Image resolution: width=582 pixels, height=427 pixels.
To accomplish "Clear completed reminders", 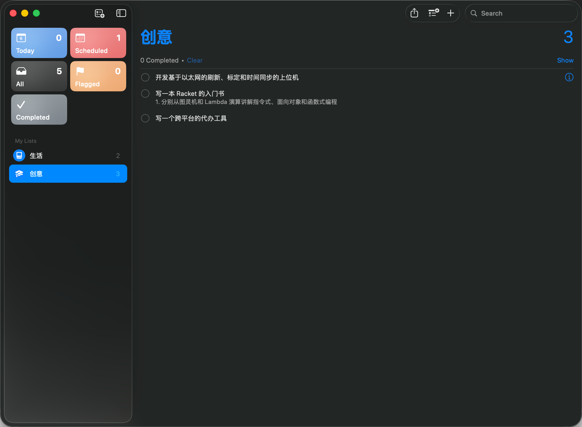I will [x=195, y=60].
